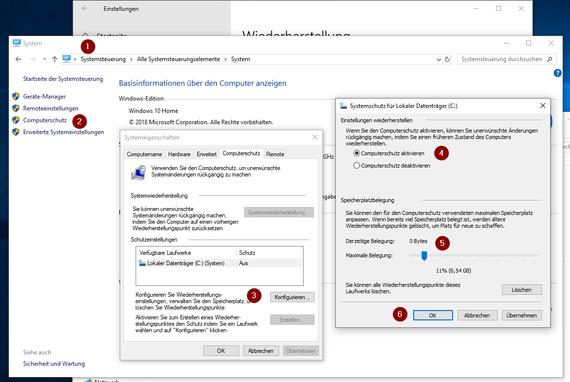
Task: Expand chevron after Alle Systemsteuerungselemente
Action: (225, 59)
